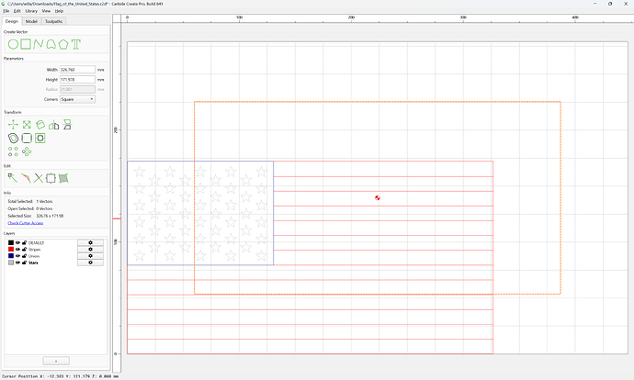Switch to the Toolpaths tab
634x380 pixels.
pyautogui.click(x=53, y=21)
